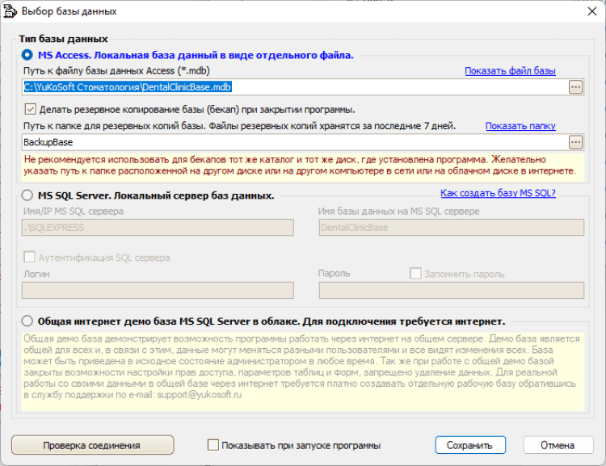Click the 'Выбор базы данных' window title

69,11
